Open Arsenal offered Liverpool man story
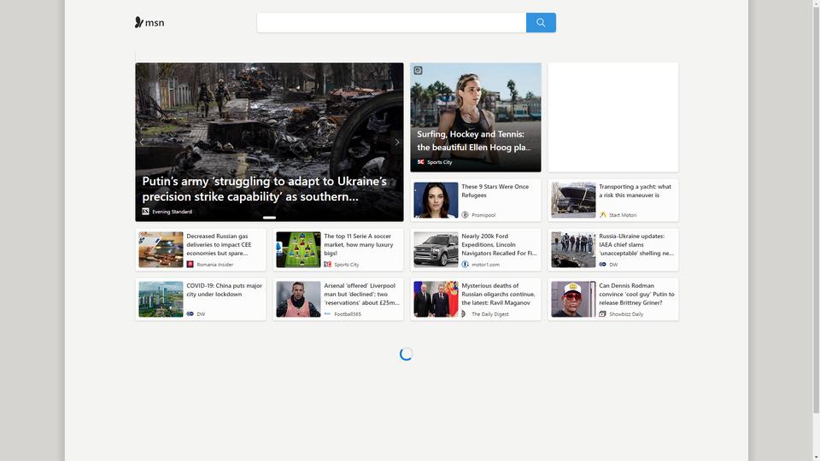This screenshot has height=461, width=820. click(x=361, y=295)
